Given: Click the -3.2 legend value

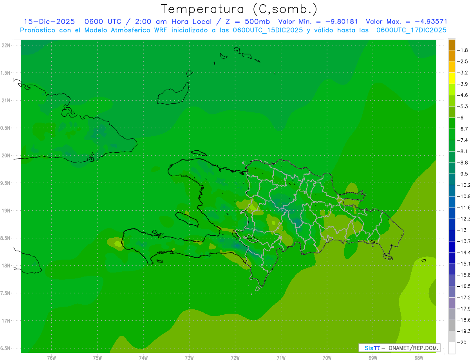Looking at the screenshot, I should point(463,72).
